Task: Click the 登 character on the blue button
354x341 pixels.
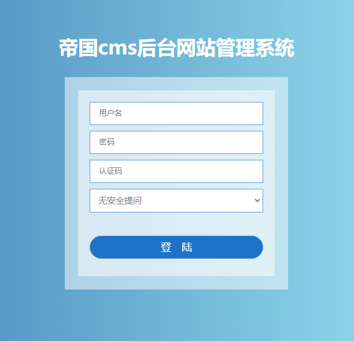Action: click(166, 247)
